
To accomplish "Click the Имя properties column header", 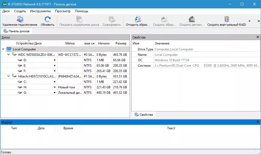I will coord(143,43).
